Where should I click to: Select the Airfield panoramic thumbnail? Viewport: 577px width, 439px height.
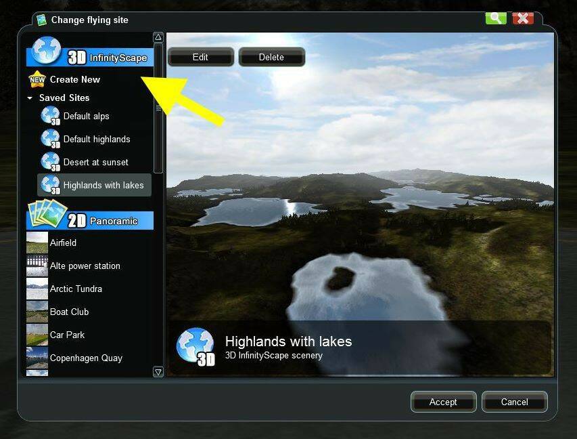(x=37, y=243)
